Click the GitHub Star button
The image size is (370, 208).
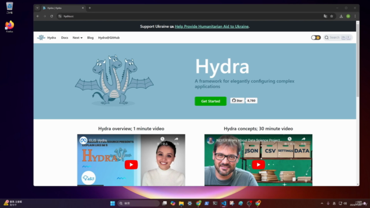click(238, 101)
